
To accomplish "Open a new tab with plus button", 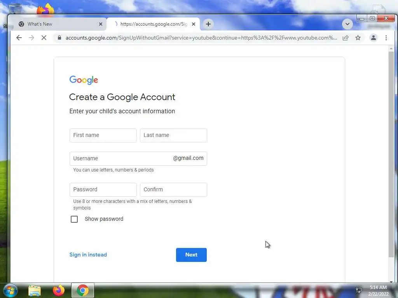I will coord(208,24).
